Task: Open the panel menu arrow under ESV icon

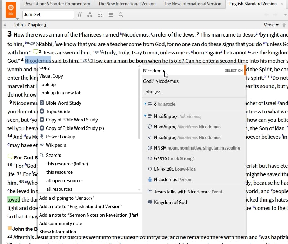Action: (x=18, y=19)
